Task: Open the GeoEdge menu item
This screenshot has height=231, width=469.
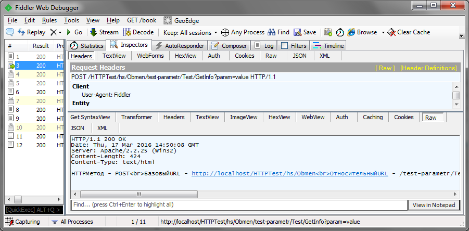Action: pyautogui.click(x=181, y=21)
